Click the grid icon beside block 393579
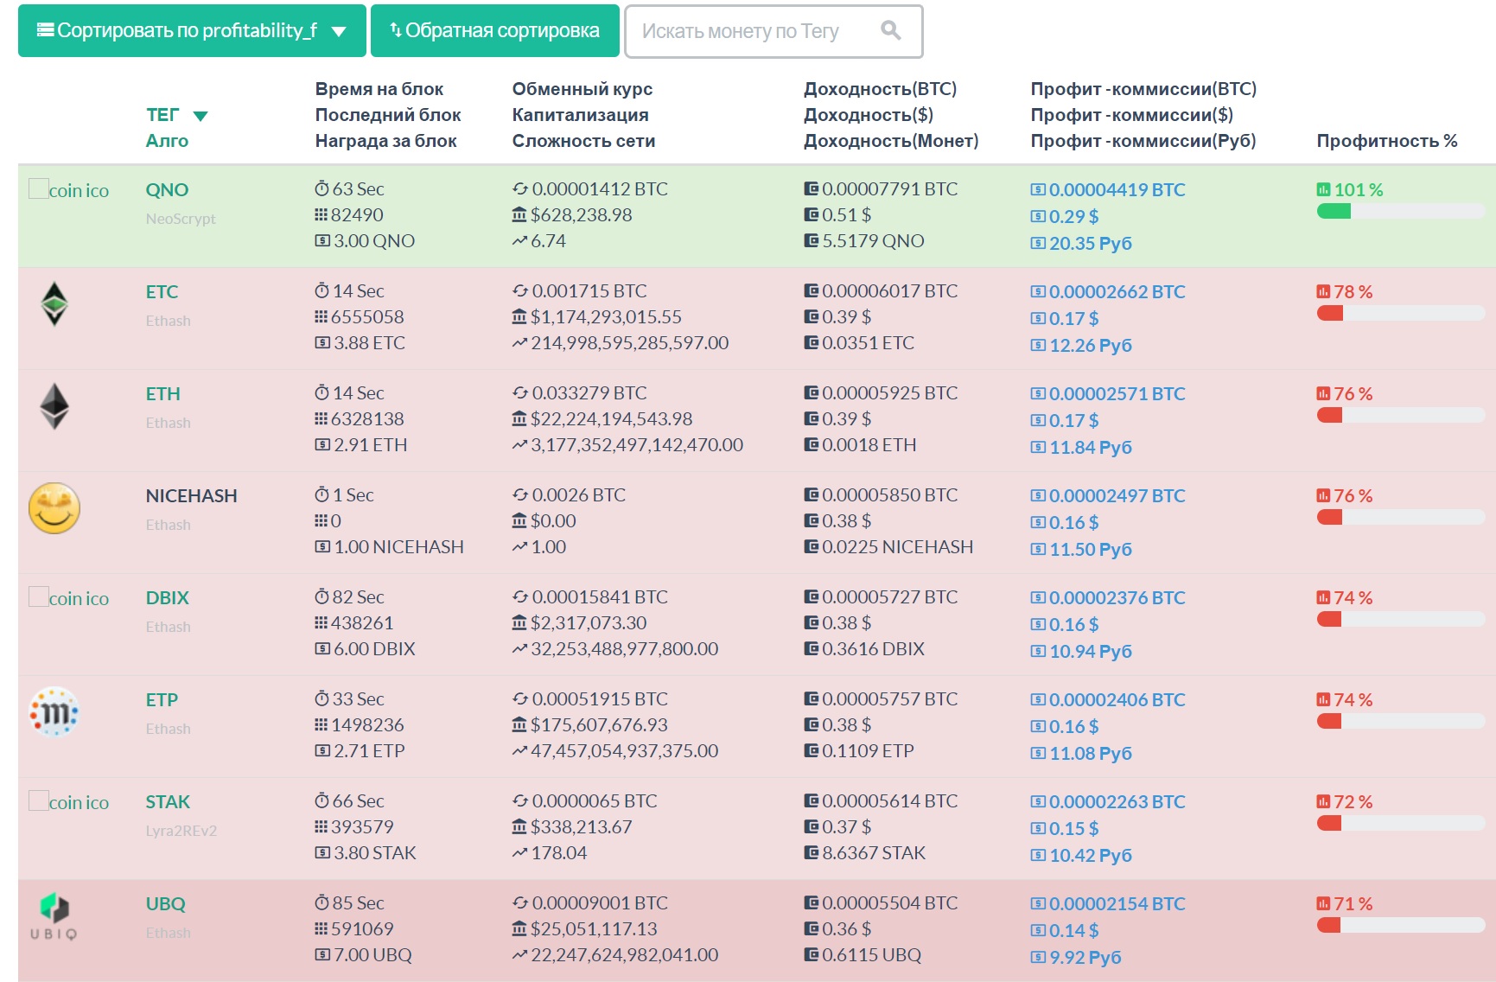 321,826
